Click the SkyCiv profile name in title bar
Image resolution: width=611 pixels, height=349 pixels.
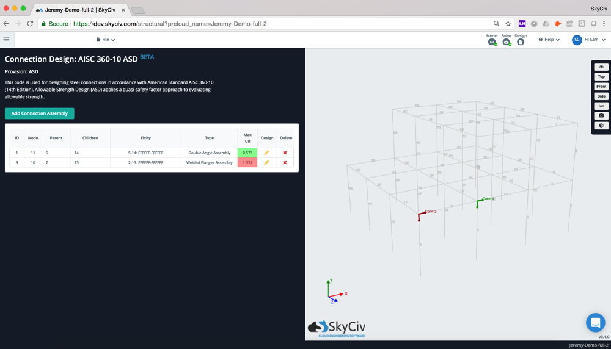tap(599, 9)
